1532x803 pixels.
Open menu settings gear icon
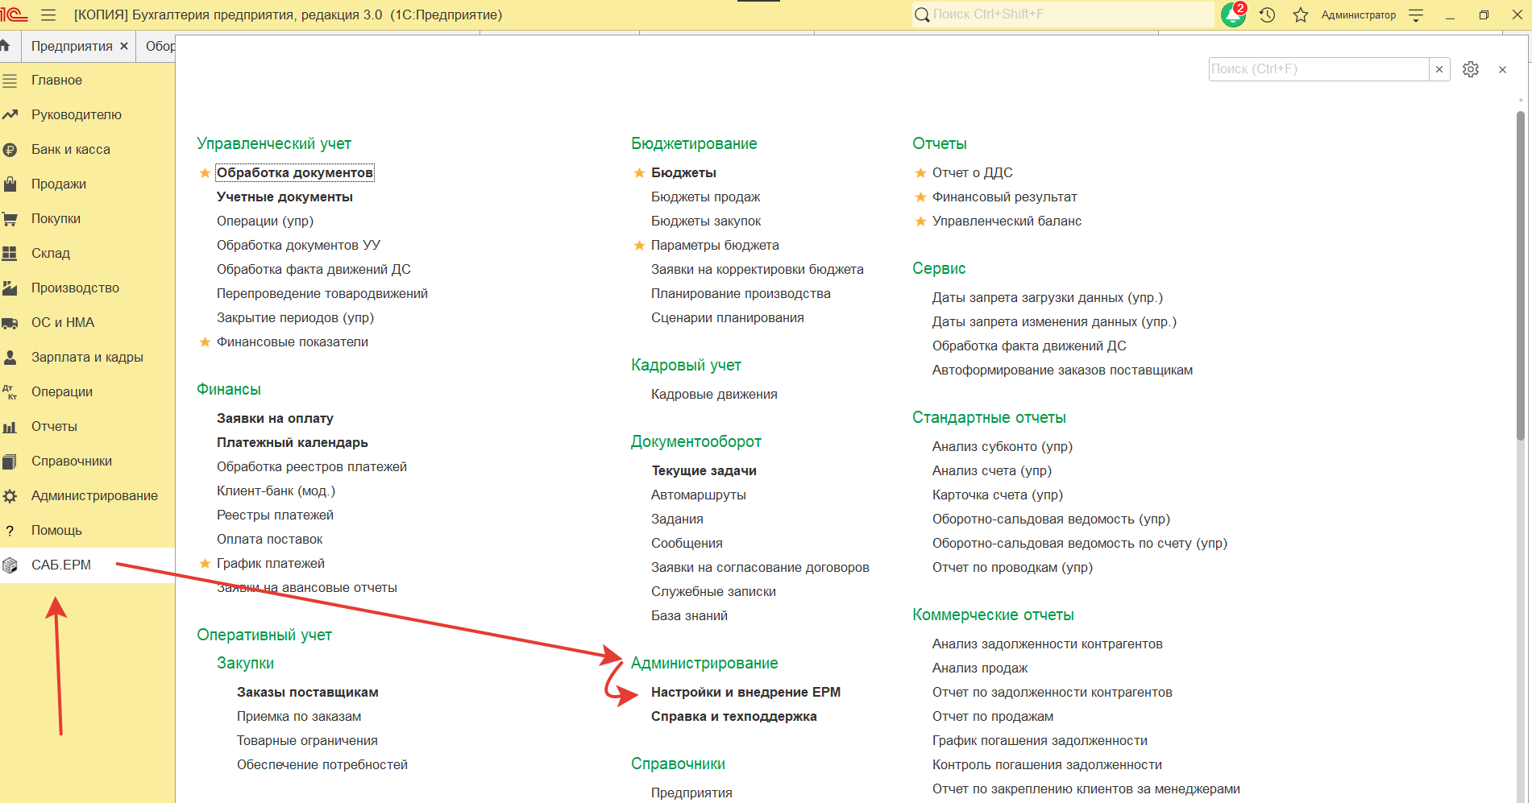pyautogui.click(x=1471, y=69)
